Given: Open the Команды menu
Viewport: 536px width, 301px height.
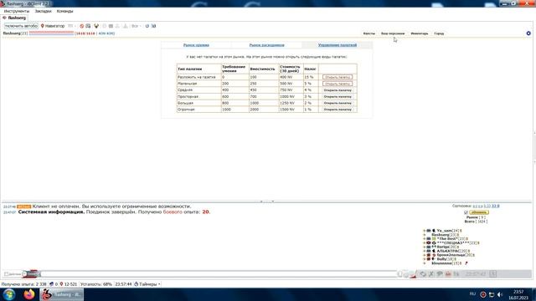Looking at the screenshot, I should pyautogui.click(x=65, y=11).
